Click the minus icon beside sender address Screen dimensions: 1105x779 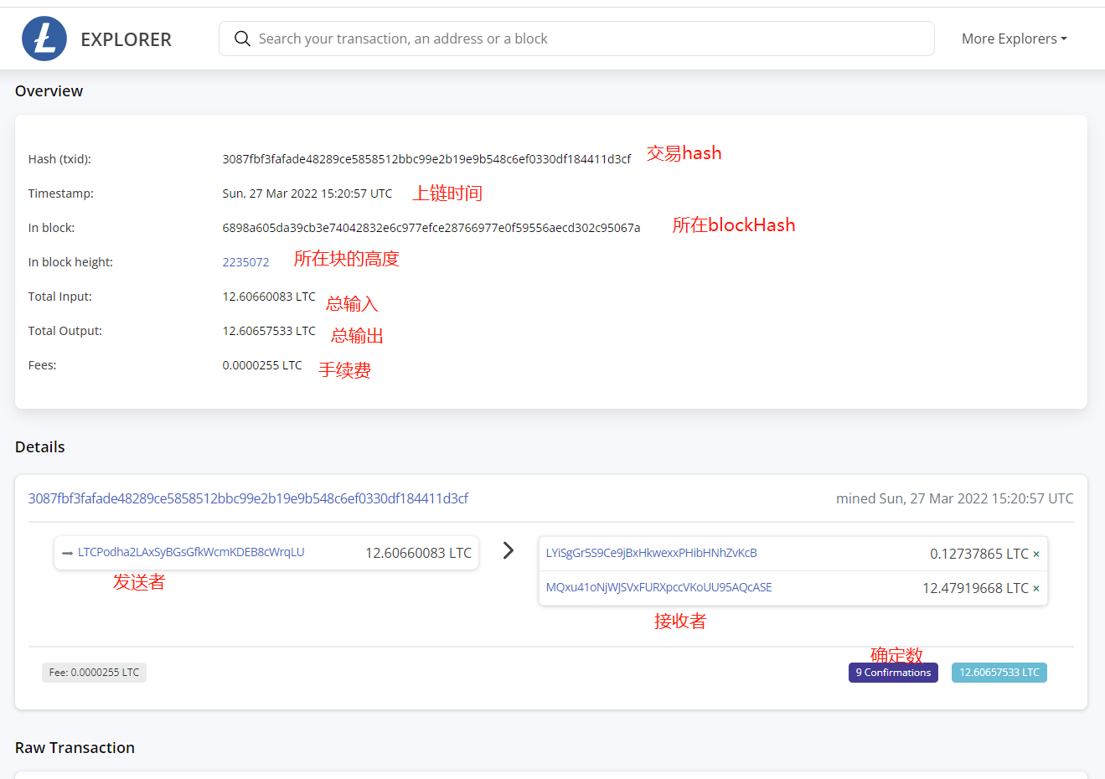(x=68, y=553)
